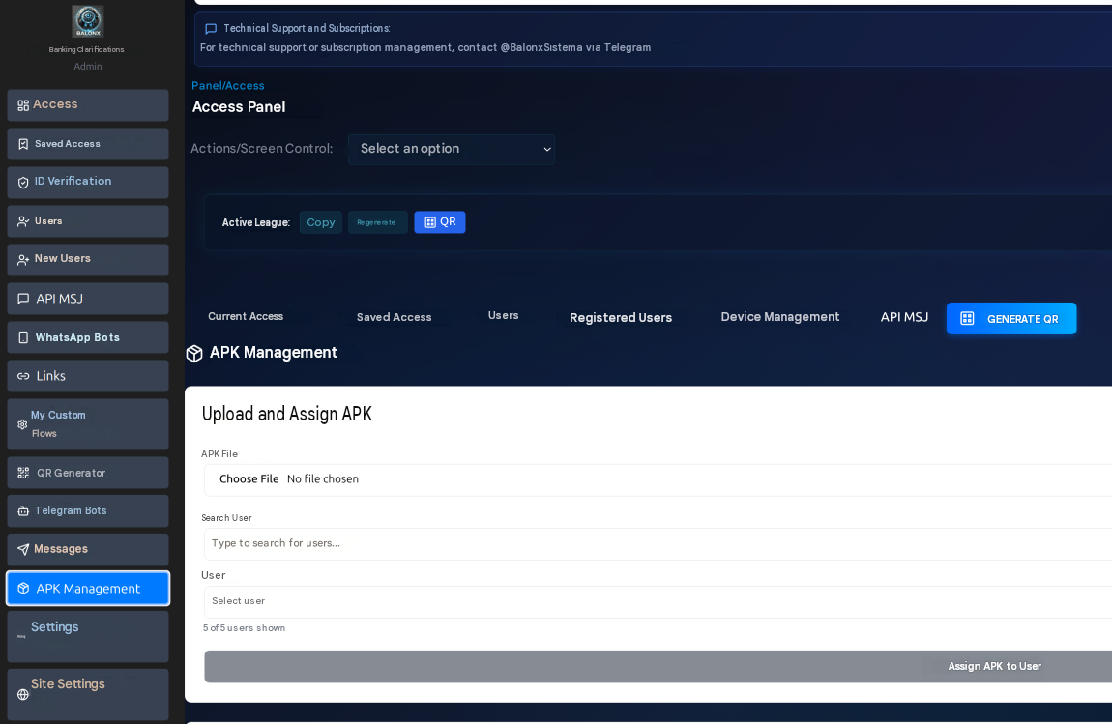Click the 'No file chosen' text
The width and height of the screenshot is (1112, 724).
(323, 479)
